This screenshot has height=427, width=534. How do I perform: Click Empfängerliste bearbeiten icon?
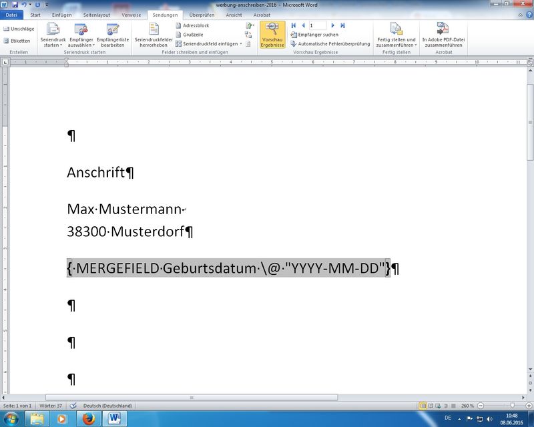[113, 35]
